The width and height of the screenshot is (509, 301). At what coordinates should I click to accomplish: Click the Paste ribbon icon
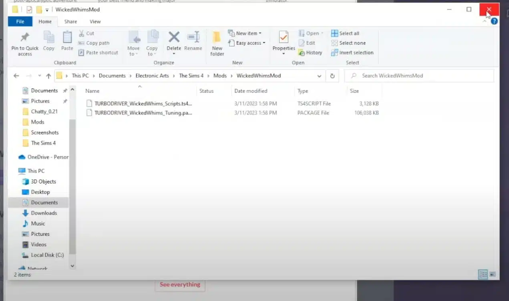67,37
